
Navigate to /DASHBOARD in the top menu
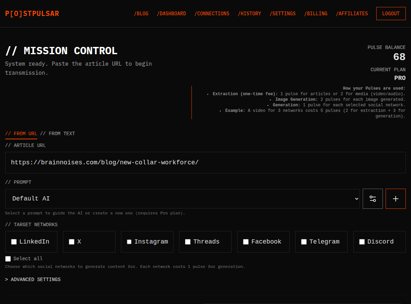171,14
